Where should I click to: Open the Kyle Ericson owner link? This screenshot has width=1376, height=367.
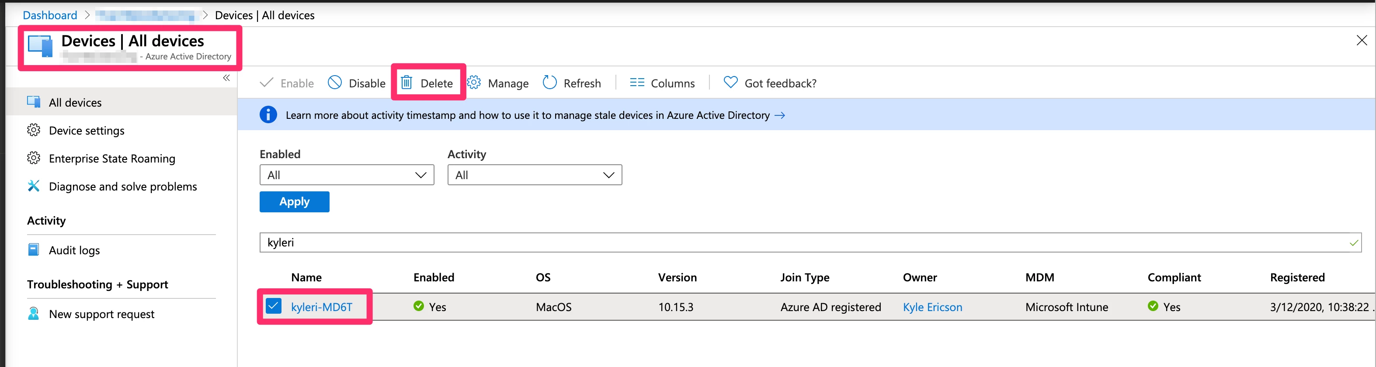click(933, 307)
